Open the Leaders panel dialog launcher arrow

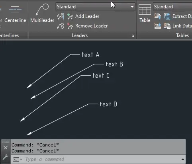pyautogui.click(x=133, y=35)
